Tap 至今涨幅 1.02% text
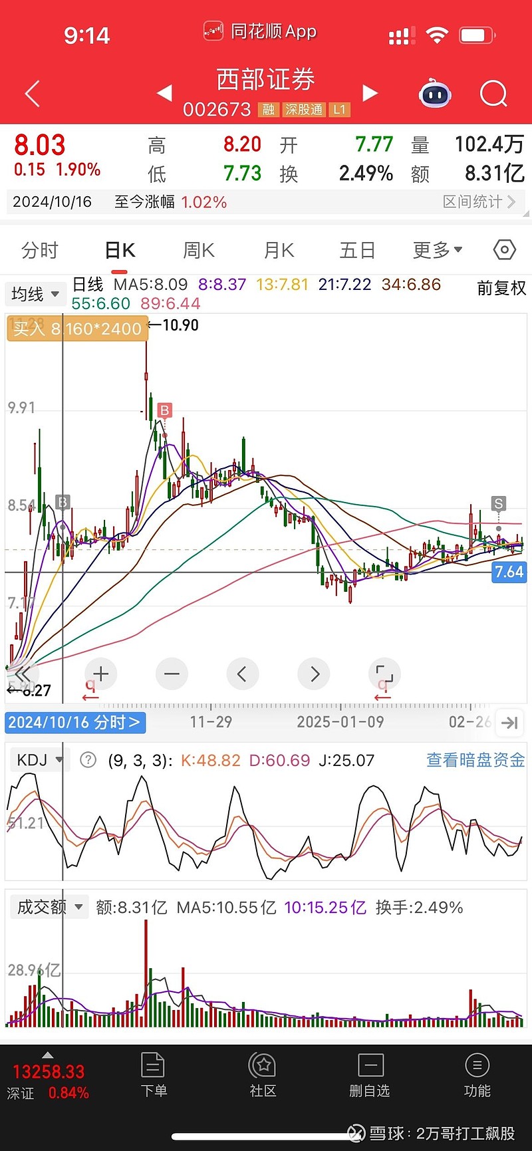532x1151 pixels. (x=170, y=201)
